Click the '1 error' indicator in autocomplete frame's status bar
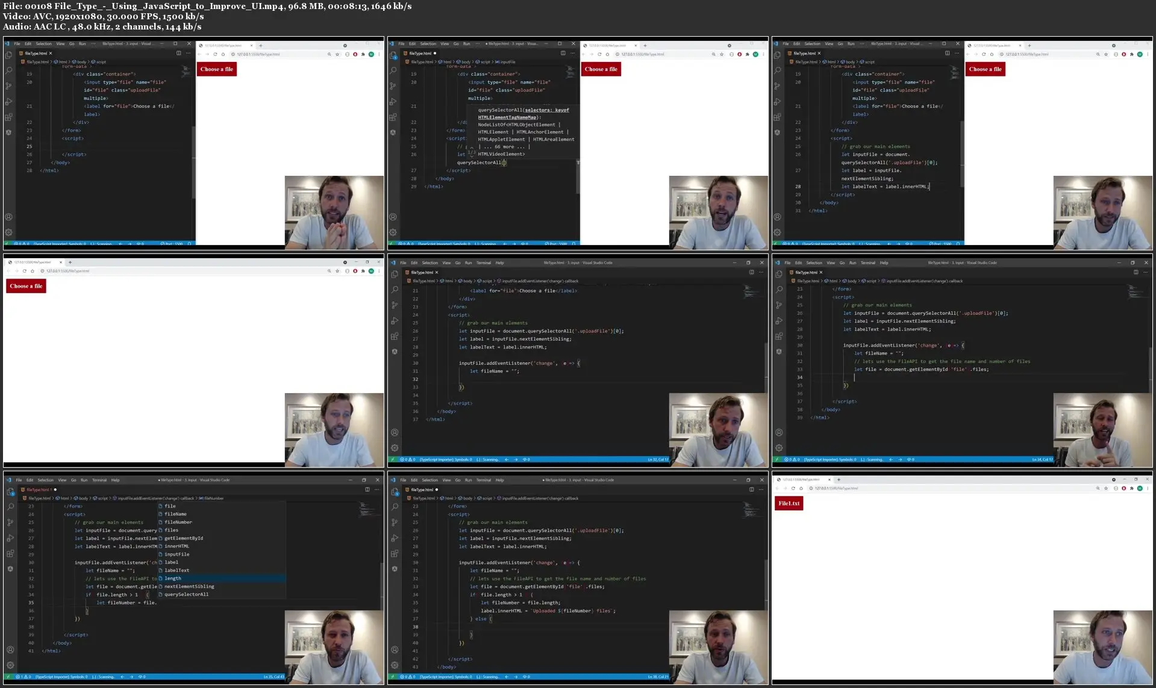 [x=19, y=677]
